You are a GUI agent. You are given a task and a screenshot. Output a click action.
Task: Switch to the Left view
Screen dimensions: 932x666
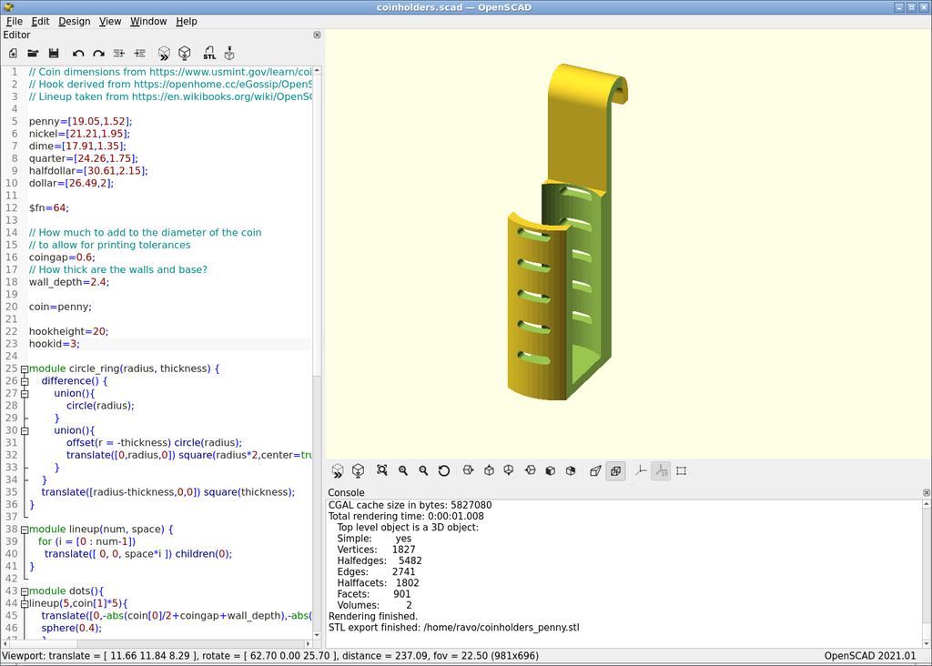point(531,470)
